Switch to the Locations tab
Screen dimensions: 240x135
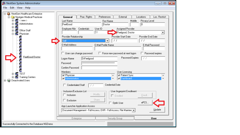(x=141, y=17)
